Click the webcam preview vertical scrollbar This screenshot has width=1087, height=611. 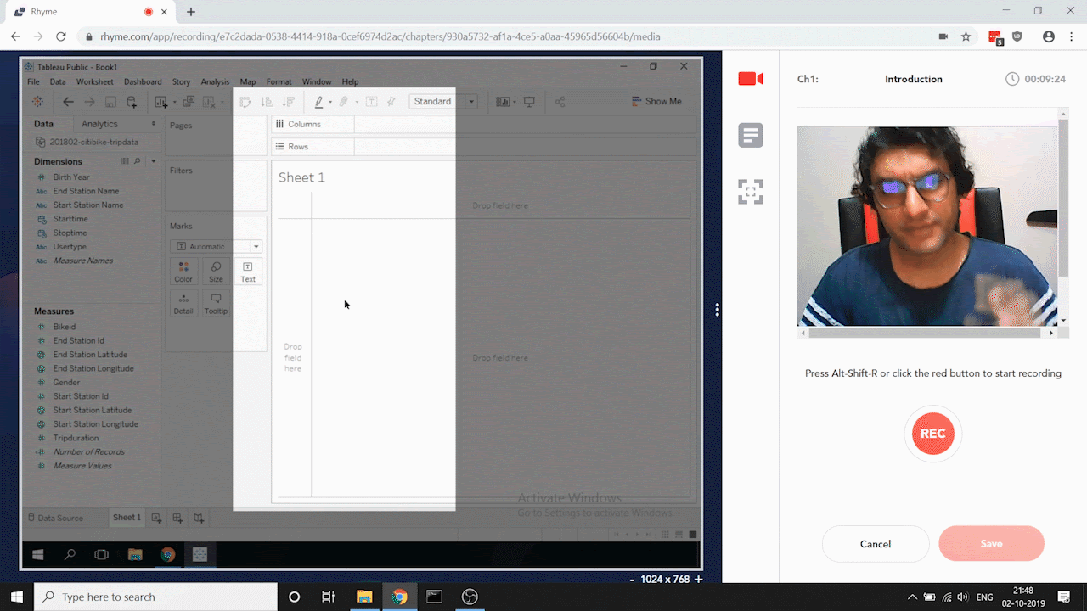(1063, 197)
